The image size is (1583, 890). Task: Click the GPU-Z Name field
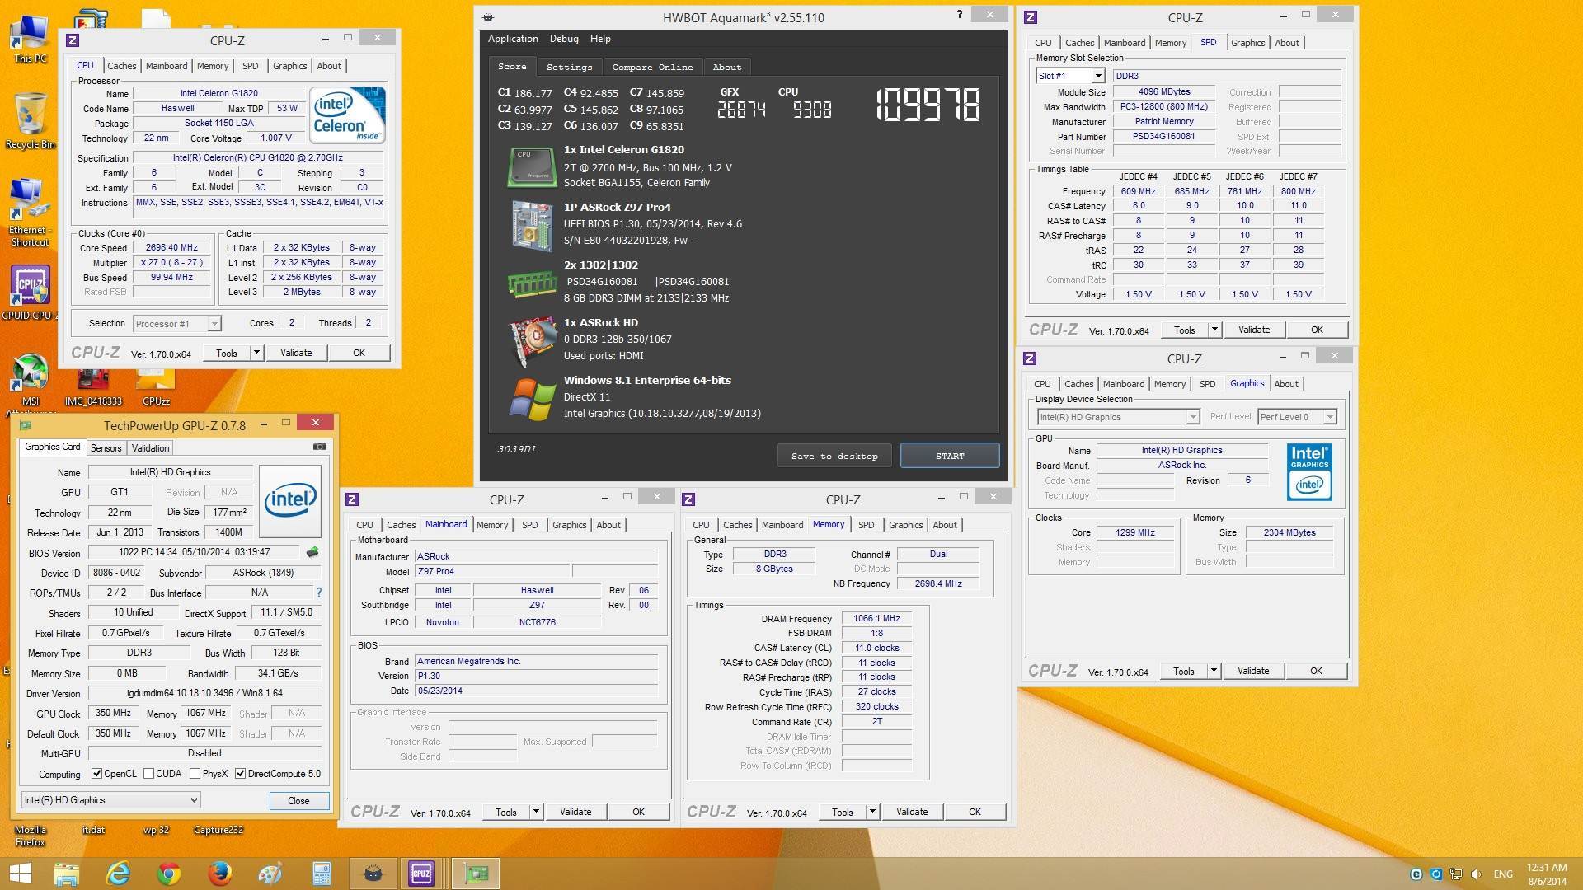(170, 472)
